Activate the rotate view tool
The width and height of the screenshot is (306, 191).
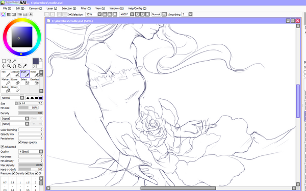click(14, 66)
